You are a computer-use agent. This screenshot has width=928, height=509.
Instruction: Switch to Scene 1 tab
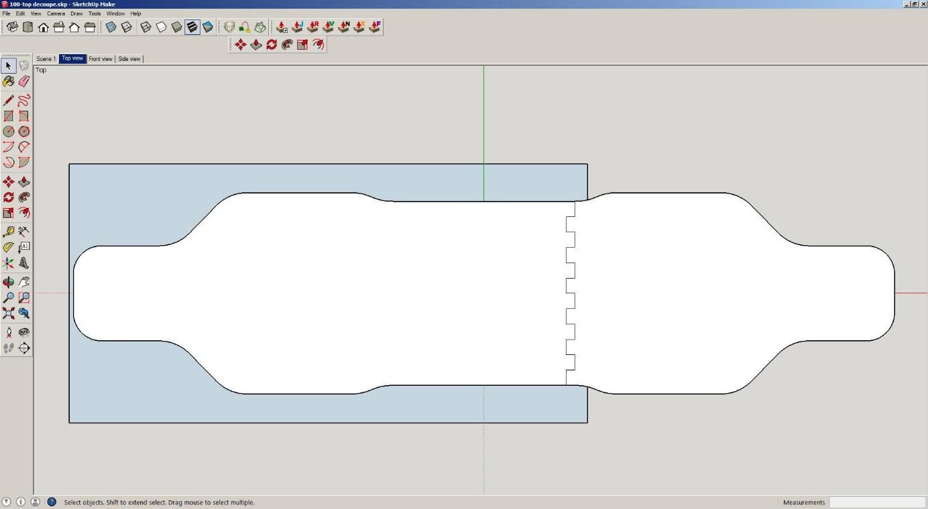(x=46, y=59)
